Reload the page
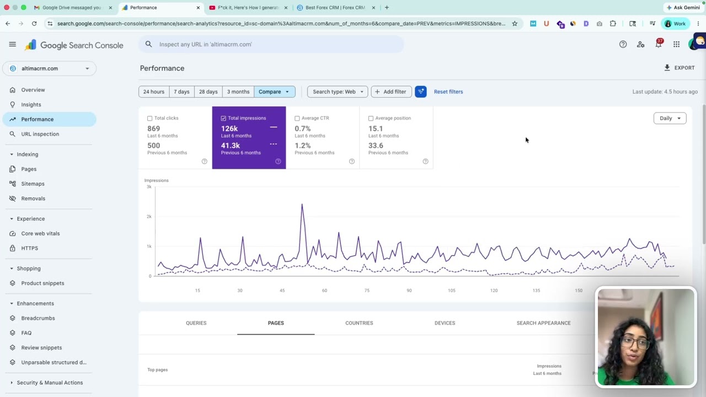 tap(34, 24)
